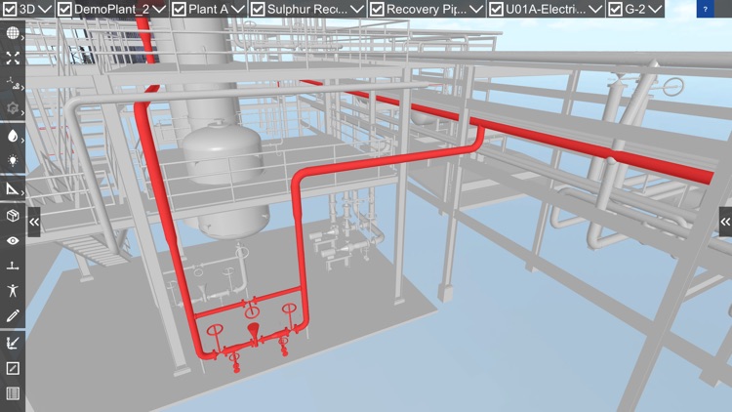Toggle the Recovery Piping checkbox
This screenshot has width=732, height=412.
[377, 9]
